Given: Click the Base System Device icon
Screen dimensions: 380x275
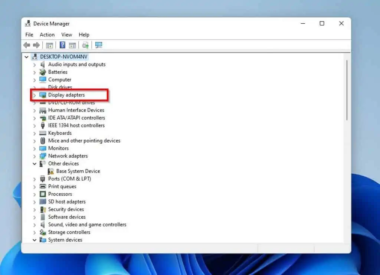Looking at the screenshot, I should click(51, 171).
